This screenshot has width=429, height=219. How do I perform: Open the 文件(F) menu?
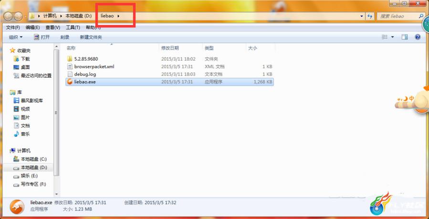point(13,27)
